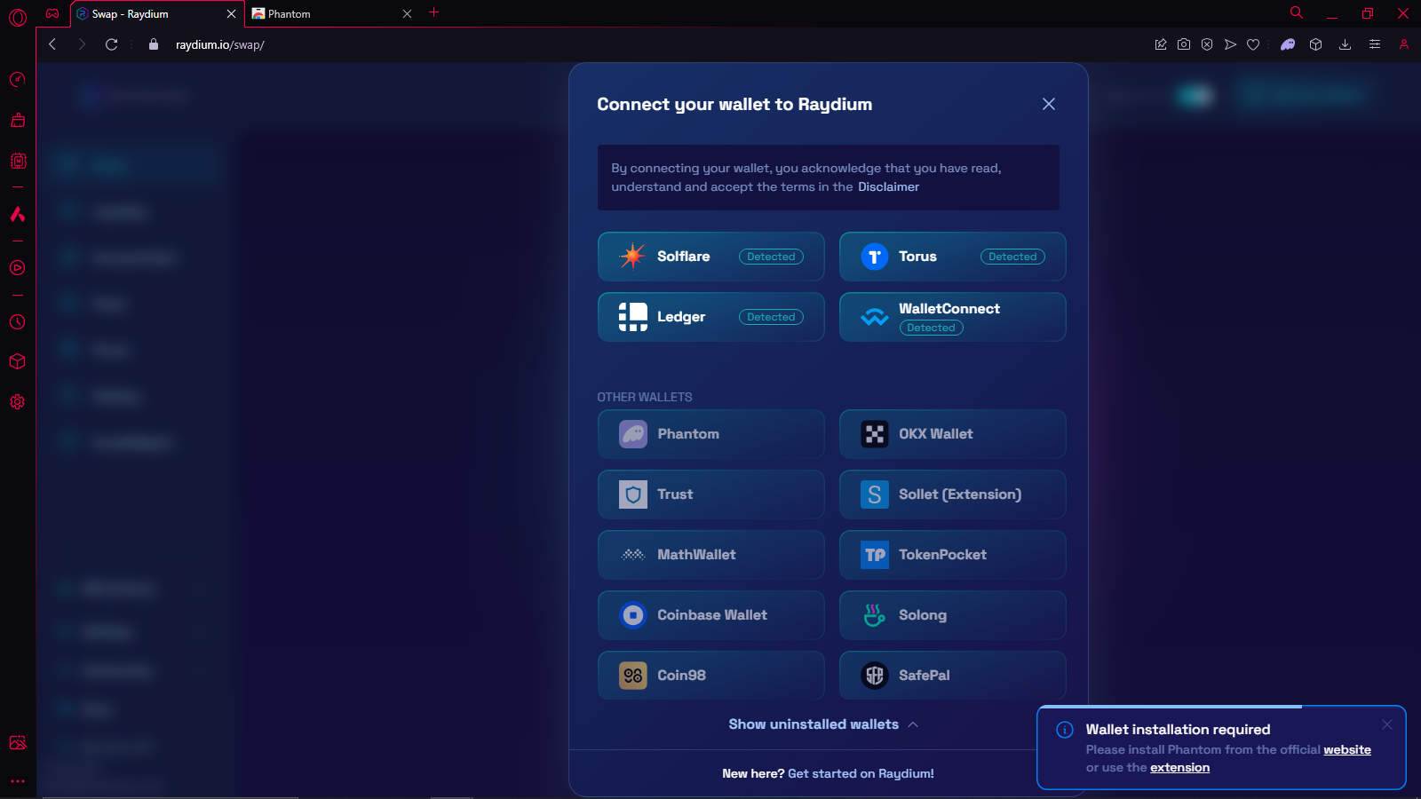The width and height of the screenshot is (1421, 799).
Task: Click the padlock in the address bar
Action: tap(153, 44)
